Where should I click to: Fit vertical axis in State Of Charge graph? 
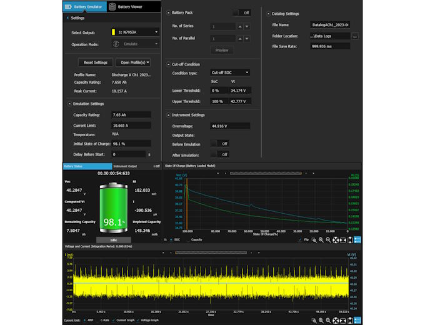pos(350,240)
